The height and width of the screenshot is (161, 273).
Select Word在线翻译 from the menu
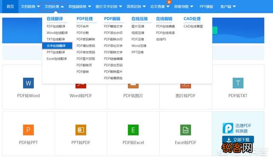point(57,33)
